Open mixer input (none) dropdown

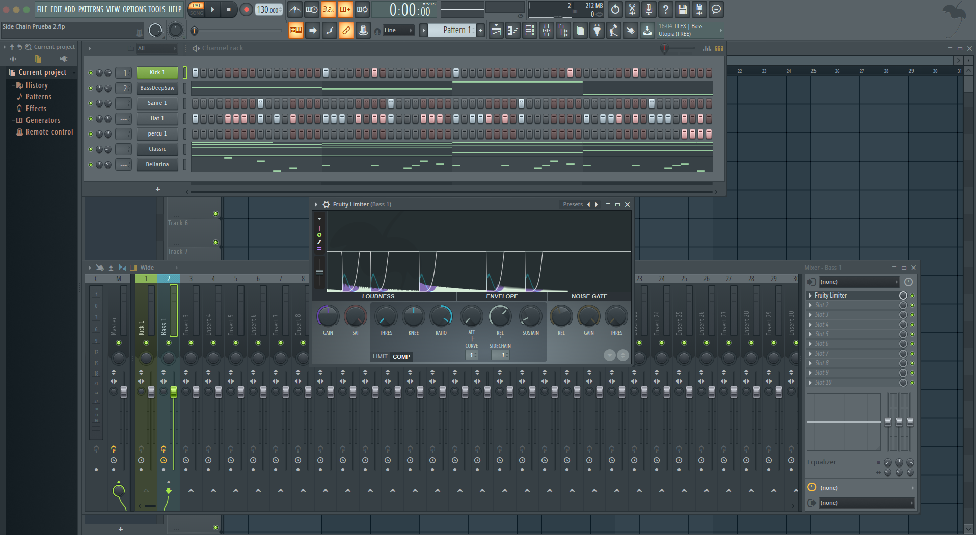click(x=858, y=282)
